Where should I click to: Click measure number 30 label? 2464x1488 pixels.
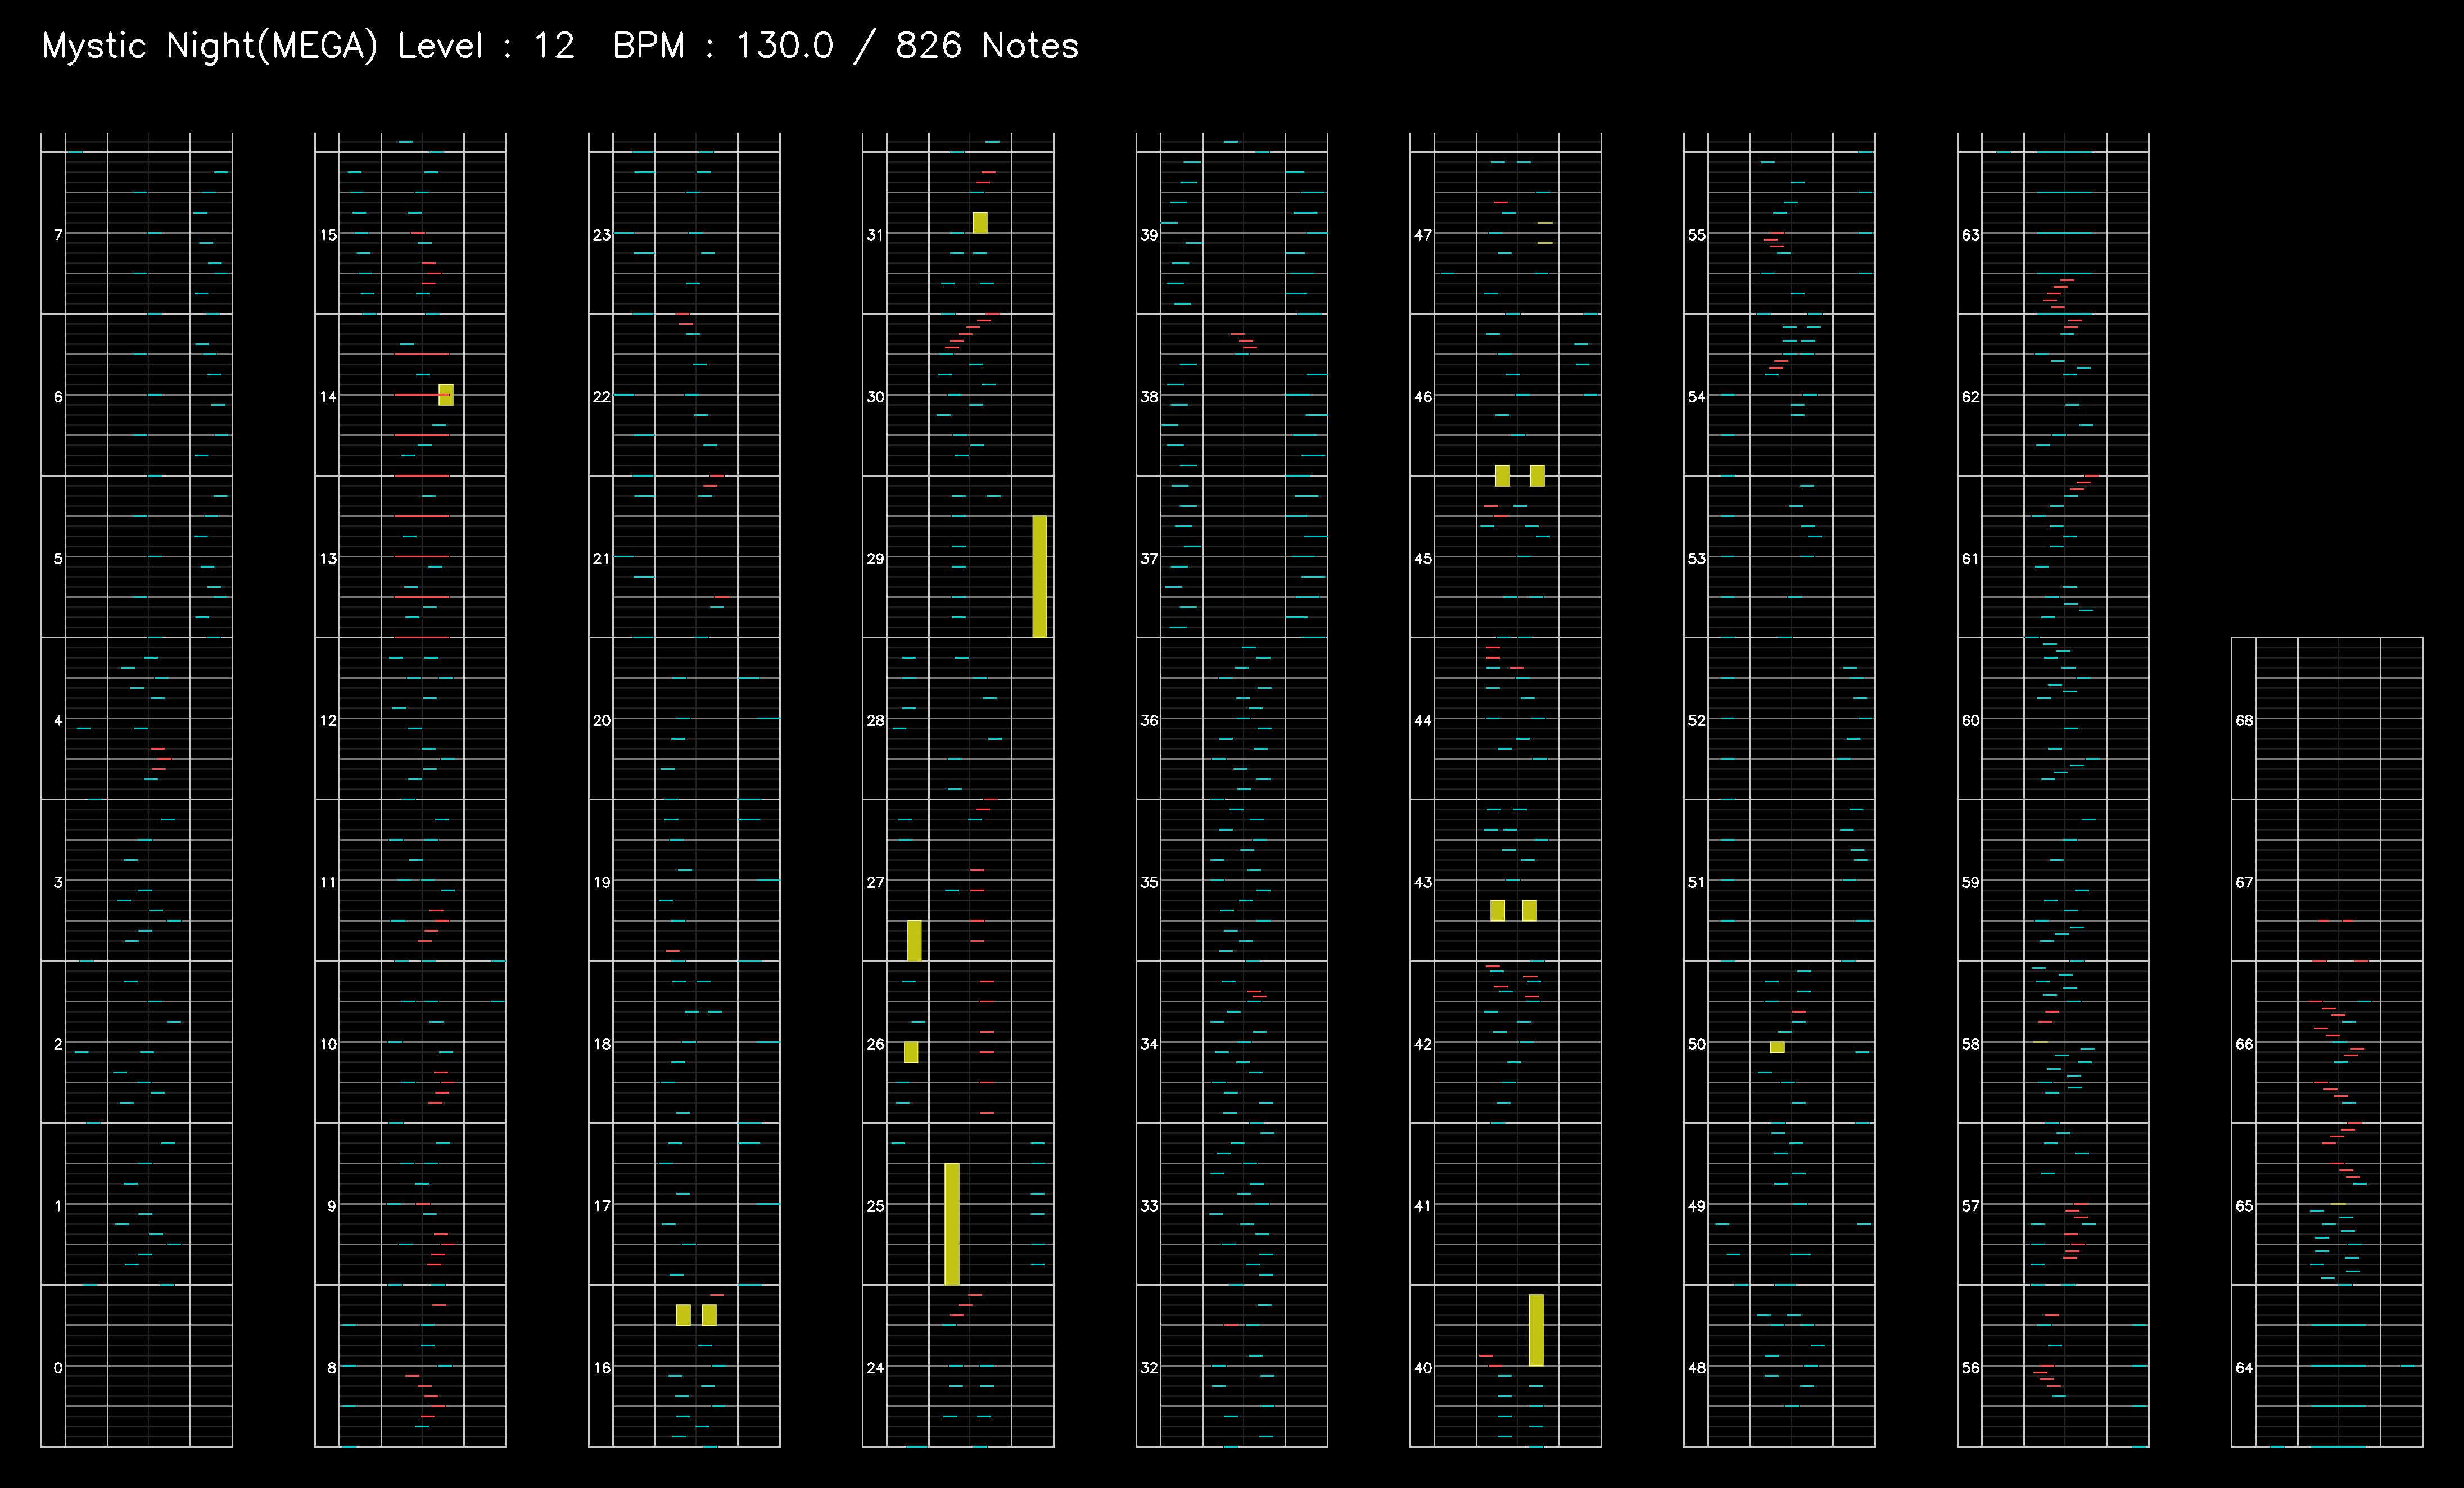pyautogui.click(x=876, y=397)
